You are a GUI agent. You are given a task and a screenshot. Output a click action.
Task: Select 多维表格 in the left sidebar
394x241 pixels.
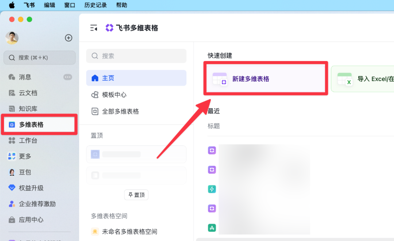tap(31, 125)
